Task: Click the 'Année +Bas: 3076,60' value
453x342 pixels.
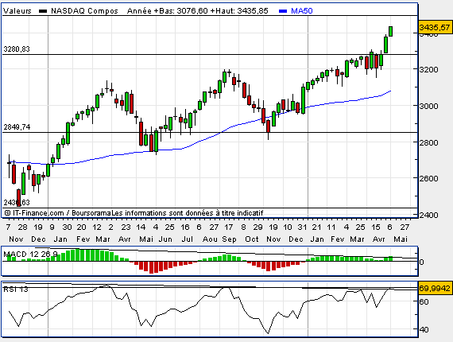Action: tap(167, 11)
